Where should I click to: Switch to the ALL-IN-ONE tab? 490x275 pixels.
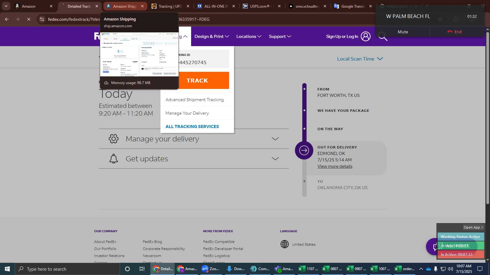216,6
